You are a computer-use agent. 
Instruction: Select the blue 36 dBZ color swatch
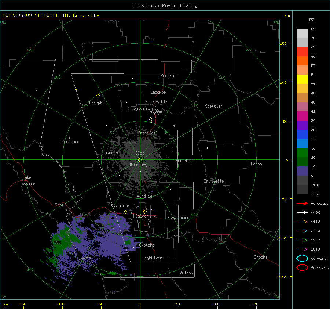(302, 134)
